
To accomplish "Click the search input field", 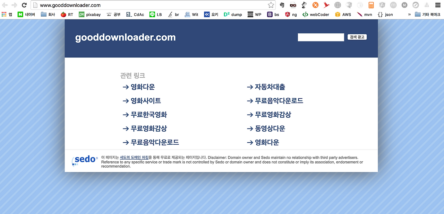I will 321,37.
